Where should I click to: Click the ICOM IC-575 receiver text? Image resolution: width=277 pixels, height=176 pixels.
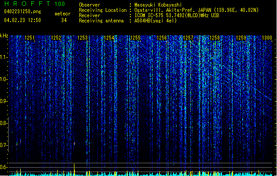177,15
